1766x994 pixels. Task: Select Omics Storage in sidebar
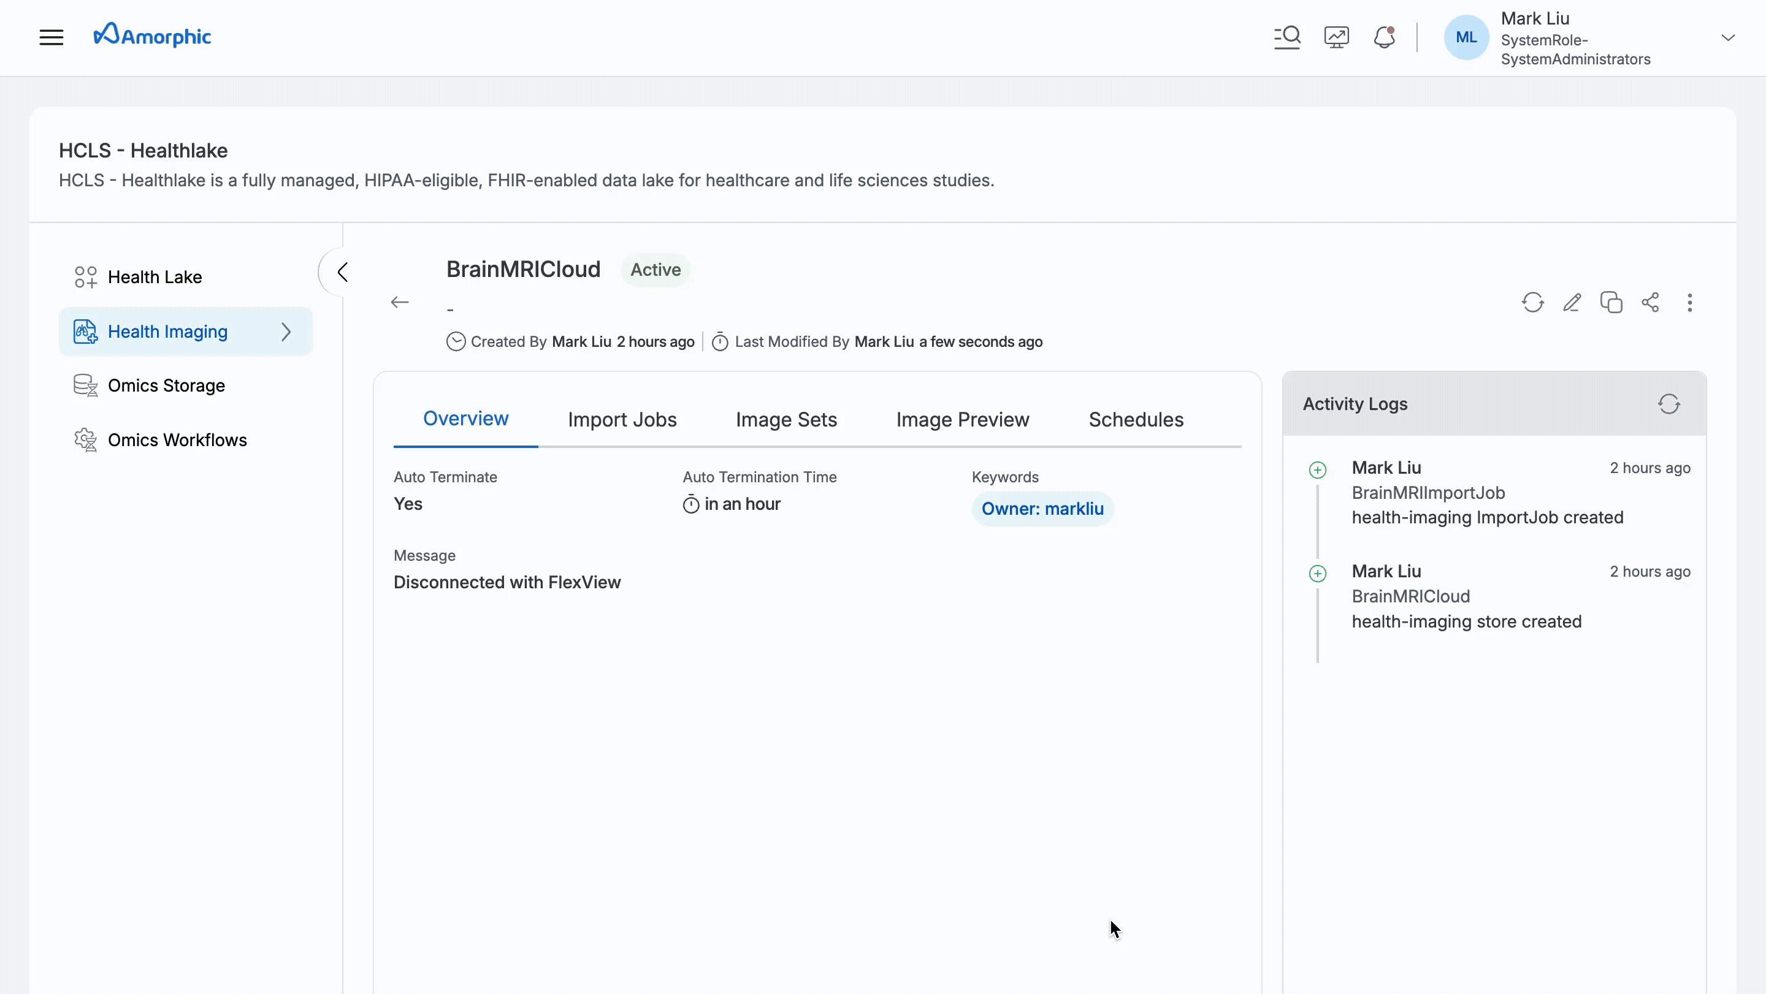coord(166,385)
